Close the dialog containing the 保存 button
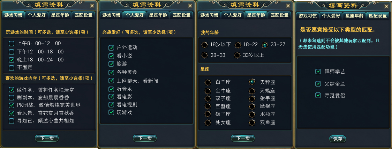 click(x=385, y=6)
